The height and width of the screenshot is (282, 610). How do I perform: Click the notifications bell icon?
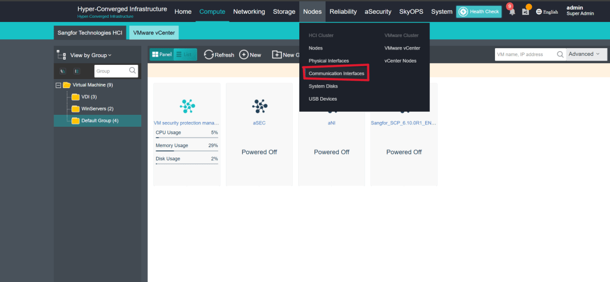click(511, 12)
